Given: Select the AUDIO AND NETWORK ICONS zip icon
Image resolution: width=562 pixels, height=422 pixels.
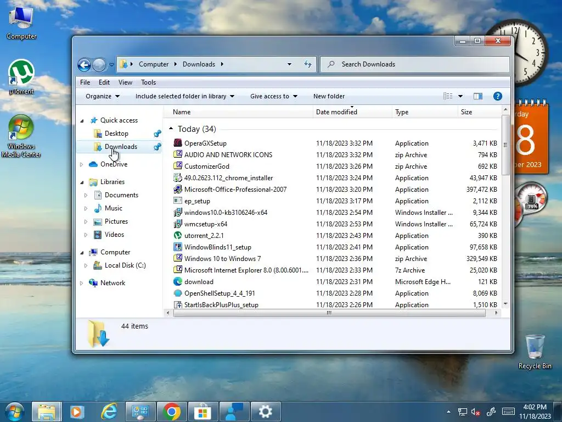Looking at the screenshot, I should pos(178,154).
